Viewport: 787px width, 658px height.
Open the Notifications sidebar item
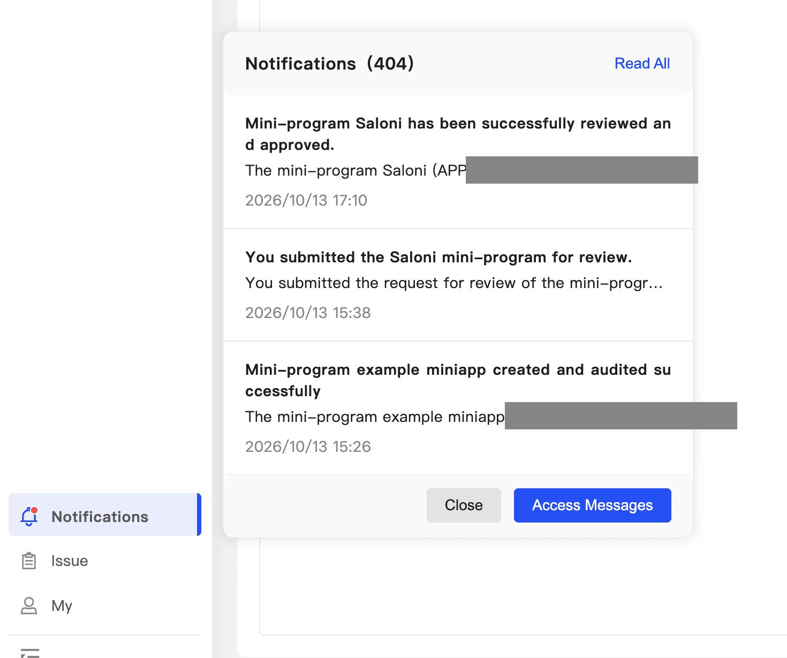click(x=105, y=515)
